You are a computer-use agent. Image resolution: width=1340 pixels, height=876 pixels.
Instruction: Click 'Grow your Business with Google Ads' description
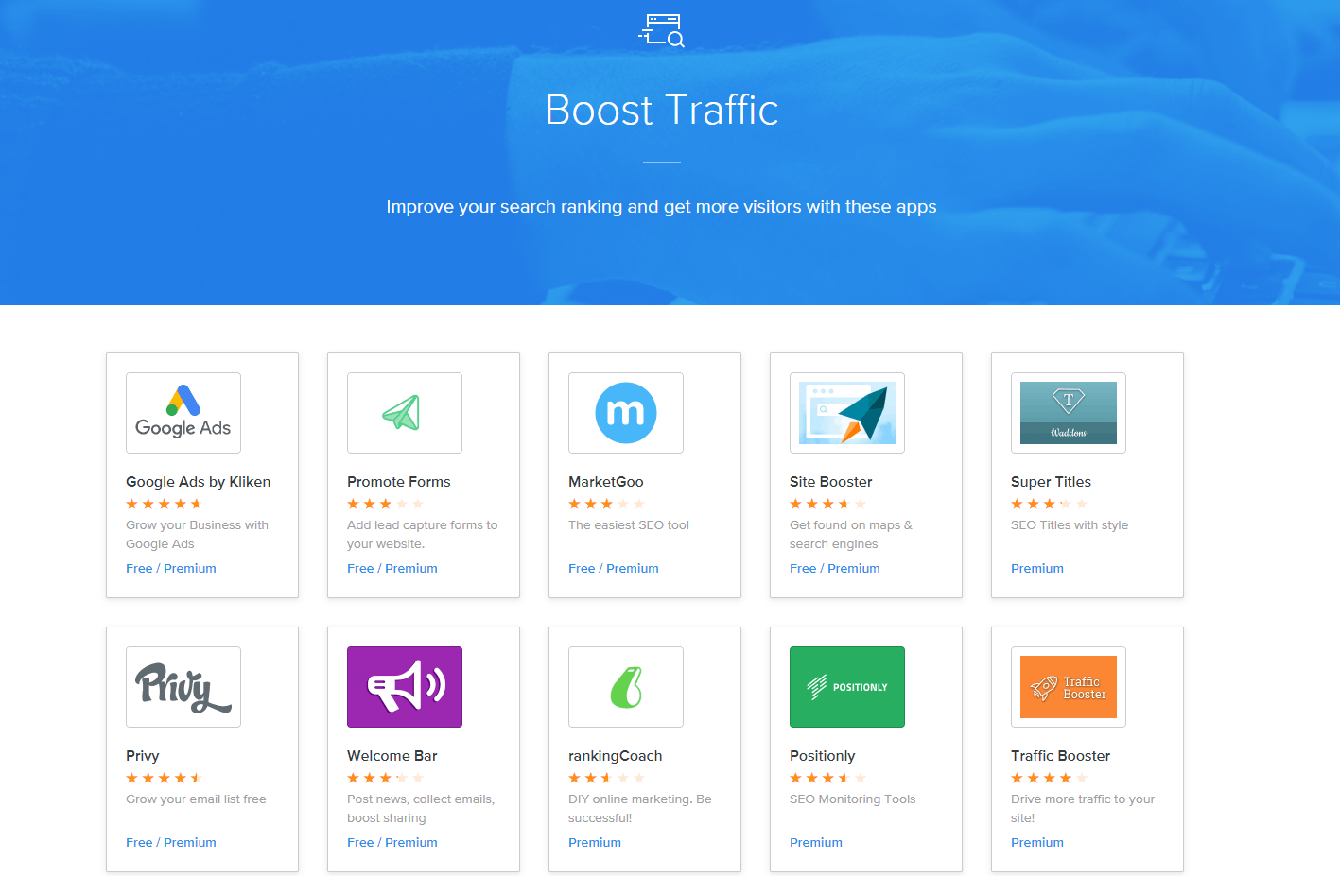[x=198, y=535]
